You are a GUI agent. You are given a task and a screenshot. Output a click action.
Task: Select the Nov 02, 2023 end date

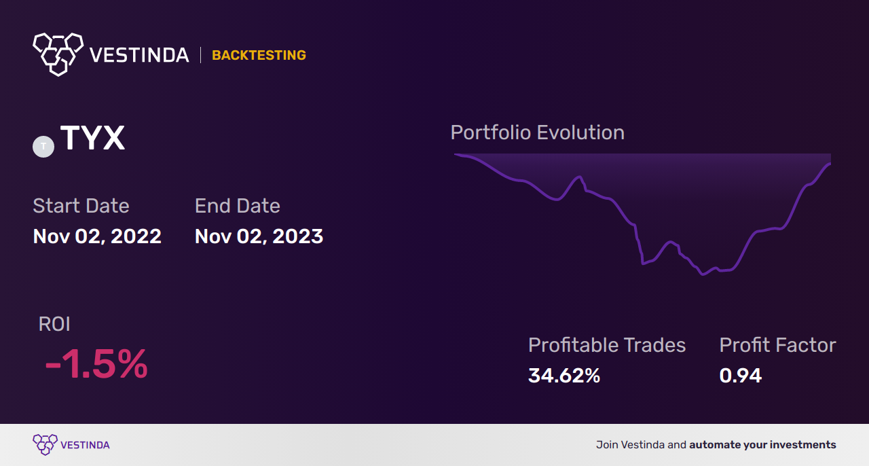click(x=259, y=236)
